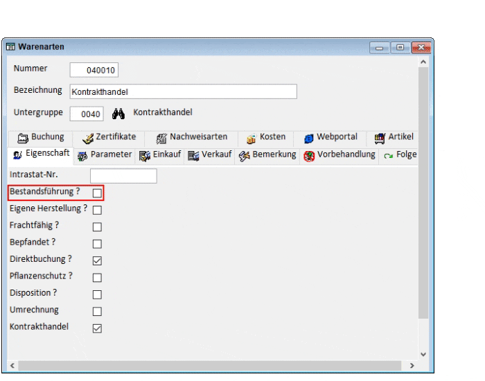The width and height of the screenshot is (485, 381).
Task: Click the Untergruppe field showing 0040
Action: click(x=87, y=114)
